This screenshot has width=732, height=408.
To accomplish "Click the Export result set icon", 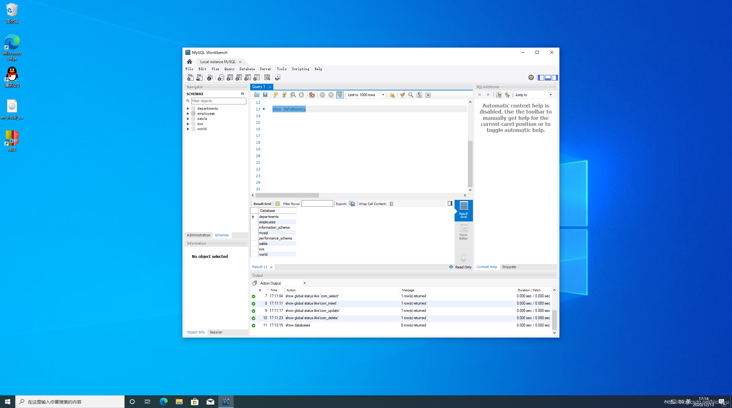I will click(x=352, y=204).
